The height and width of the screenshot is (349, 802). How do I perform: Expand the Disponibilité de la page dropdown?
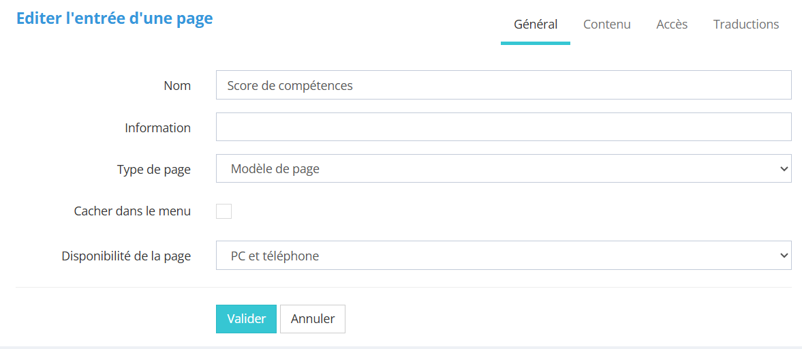pyautogui.click(x=503, y=256)
